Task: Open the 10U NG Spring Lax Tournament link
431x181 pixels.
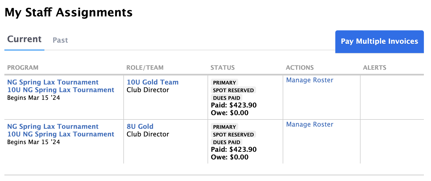Action: [x=61, y=90]
